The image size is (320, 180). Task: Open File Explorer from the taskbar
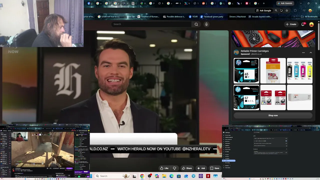click(x=164, y=176)
